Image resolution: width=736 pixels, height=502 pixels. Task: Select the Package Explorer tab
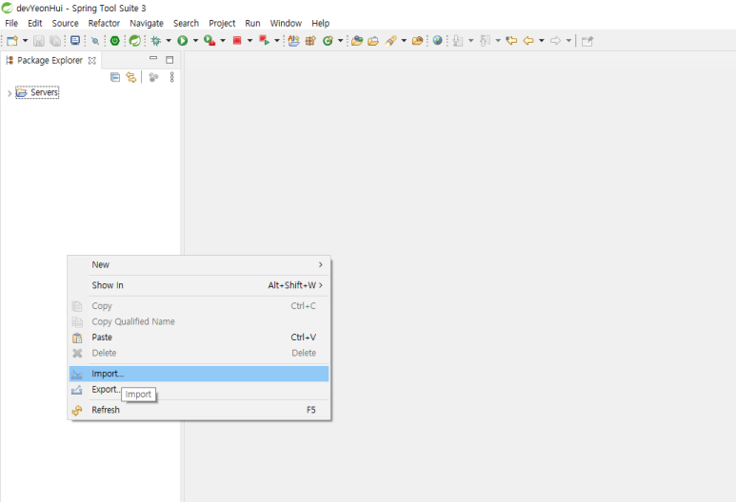click(50, 60)
